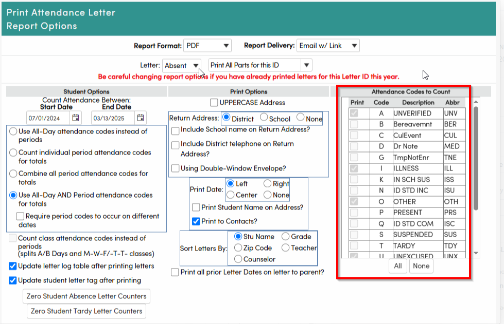
Task: Toggle Print checkbox for ID STD INC
Action: (354, 190)
